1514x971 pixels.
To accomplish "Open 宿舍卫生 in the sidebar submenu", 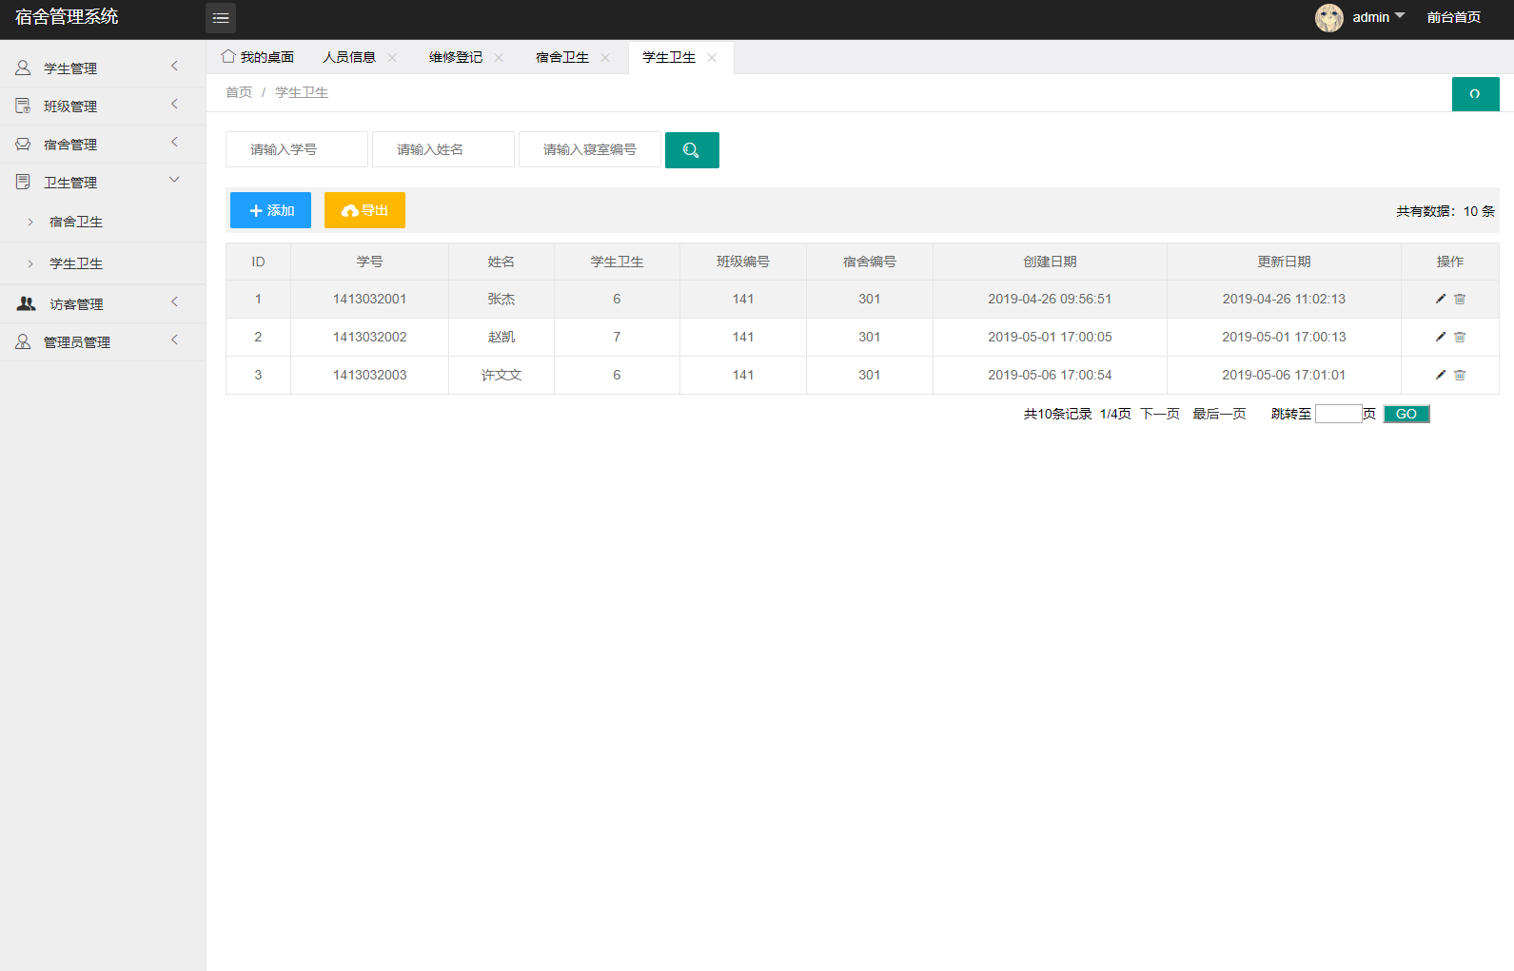I will pyautogui.click(x=76, y=222).
